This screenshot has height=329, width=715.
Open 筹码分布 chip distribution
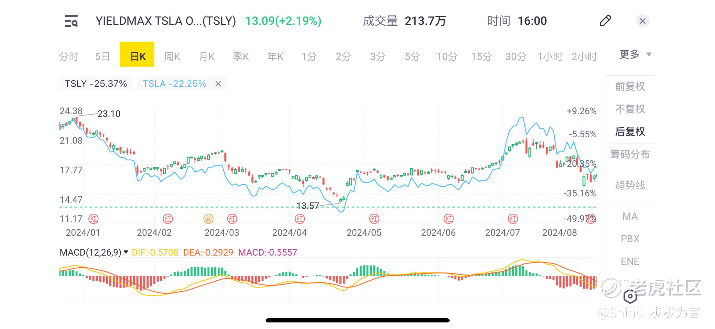coord(630,154)
